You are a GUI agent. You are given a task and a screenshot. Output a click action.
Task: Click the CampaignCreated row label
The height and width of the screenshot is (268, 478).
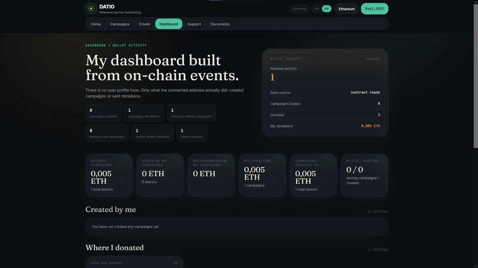(x=285, y=104)
